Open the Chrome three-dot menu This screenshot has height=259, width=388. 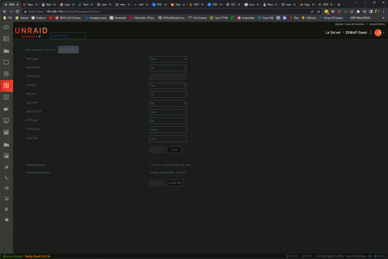coord(384,12)
